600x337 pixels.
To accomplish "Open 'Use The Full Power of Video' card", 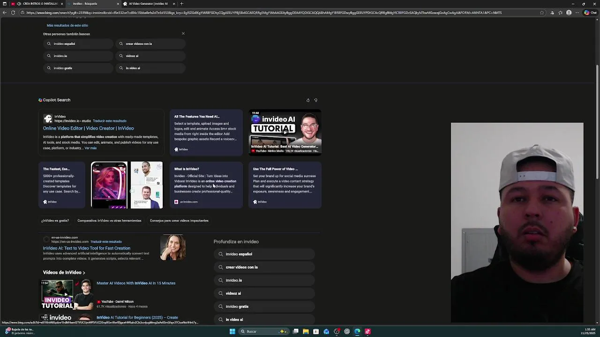I will [x=285, y=185].
